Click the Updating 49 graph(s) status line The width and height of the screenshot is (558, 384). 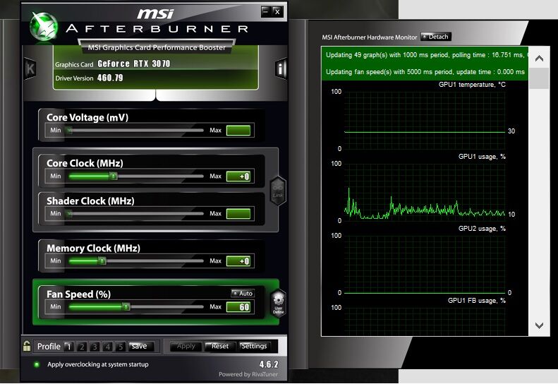point(425,55)
